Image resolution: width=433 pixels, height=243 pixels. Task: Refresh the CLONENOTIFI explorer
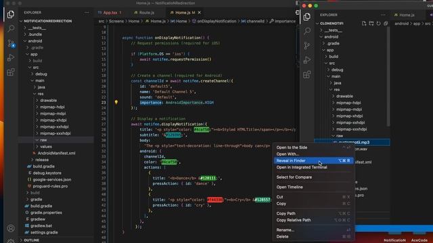pyautogui.click(x=378, y=24)
